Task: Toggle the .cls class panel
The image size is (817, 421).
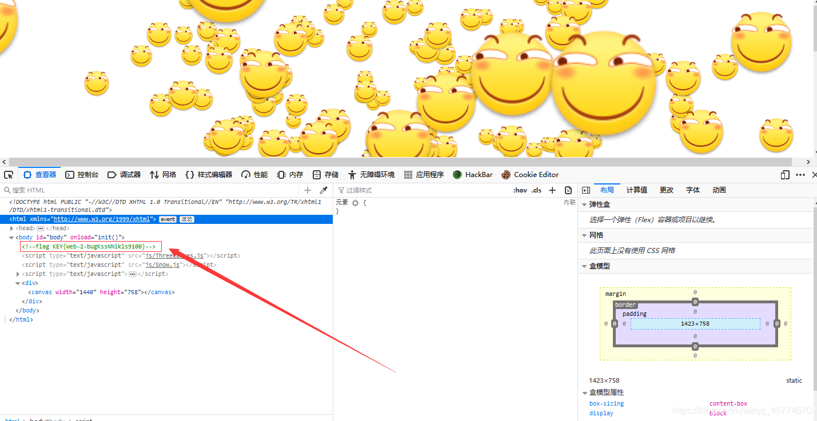Action: point(536,190)
